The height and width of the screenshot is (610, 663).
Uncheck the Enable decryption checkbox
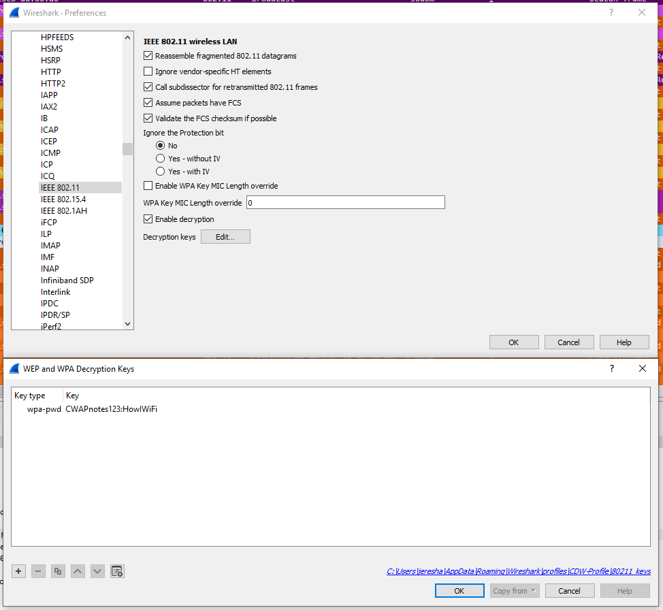pyautogui.click(x=148, y=219)
